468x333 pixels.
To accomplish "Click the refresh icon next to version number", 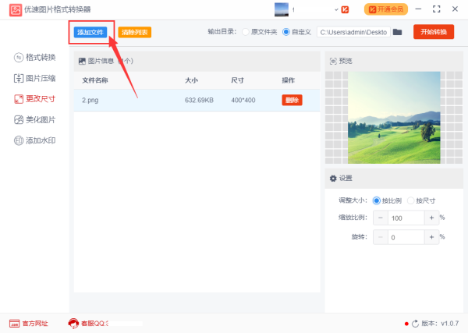I will (415, 323).
